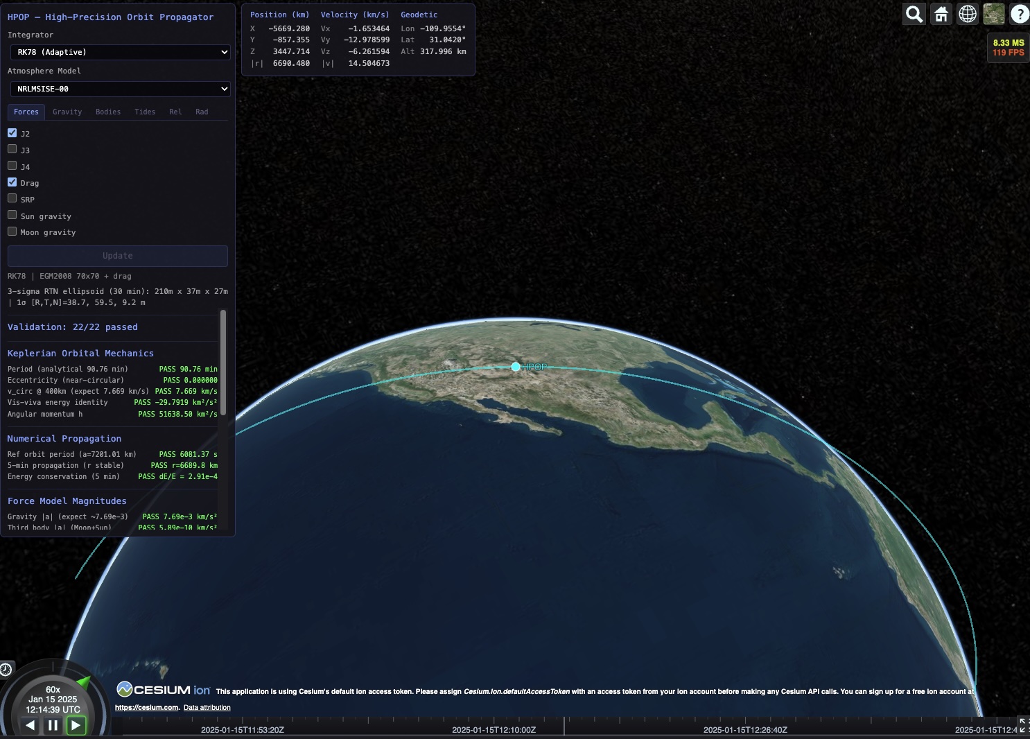
Task: Click the HPOP – High-Precision Orbit Propagator title
Action: pyautogui.click(x=111, y=17)
